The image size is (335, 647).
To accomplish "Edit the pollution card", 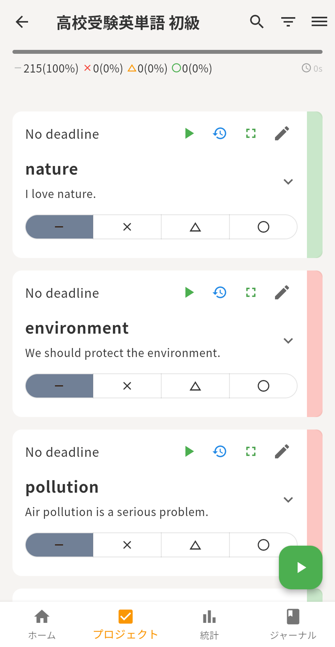I will (282, 452).
